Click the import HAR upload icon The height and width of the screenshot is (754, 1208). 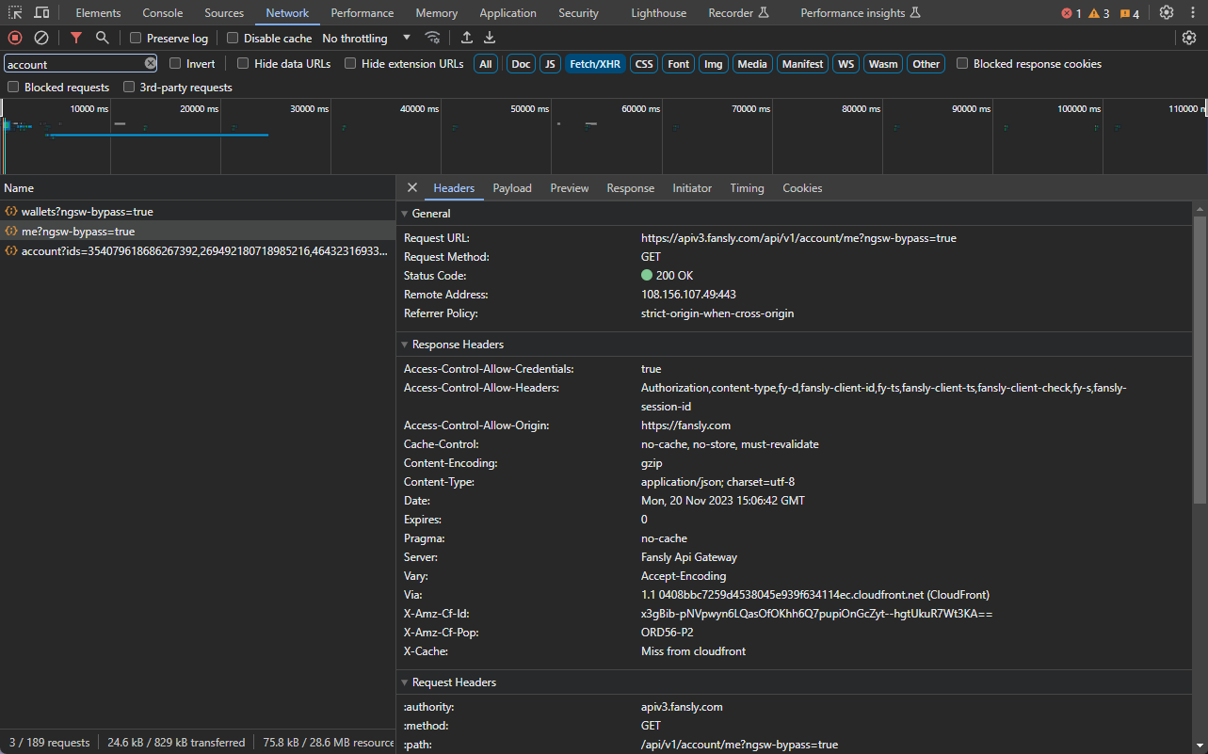click(467, 38)
